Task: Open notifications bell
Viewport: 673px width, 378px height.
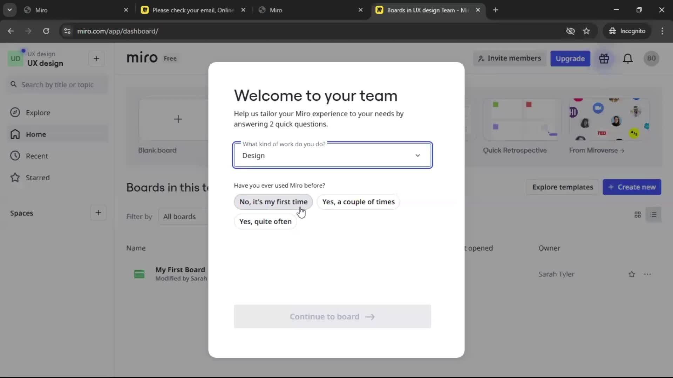Action: [x=628, y=58]
